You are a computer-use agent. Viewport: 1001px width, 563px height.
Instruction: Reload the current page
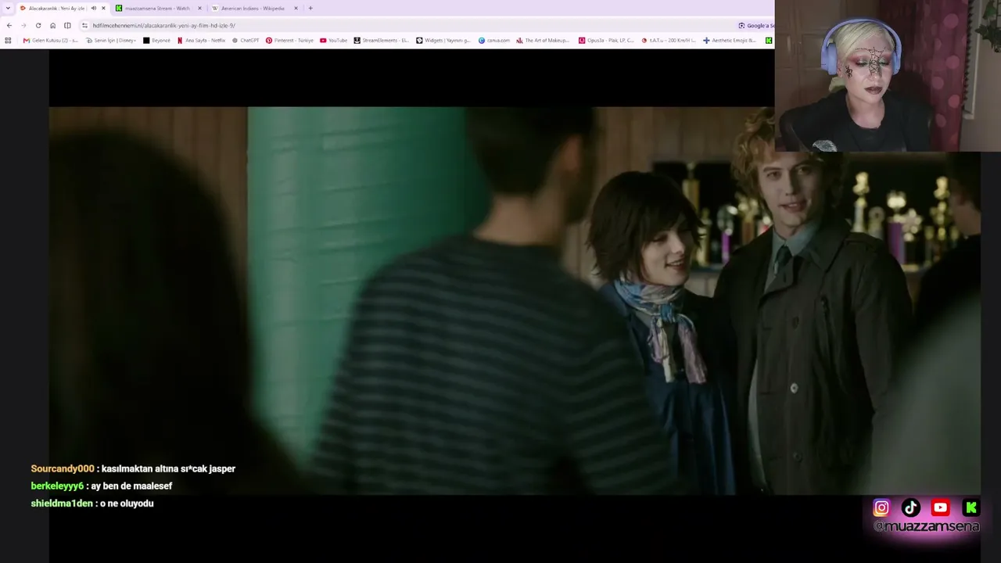pyautogui.click(x=38, y=25)
